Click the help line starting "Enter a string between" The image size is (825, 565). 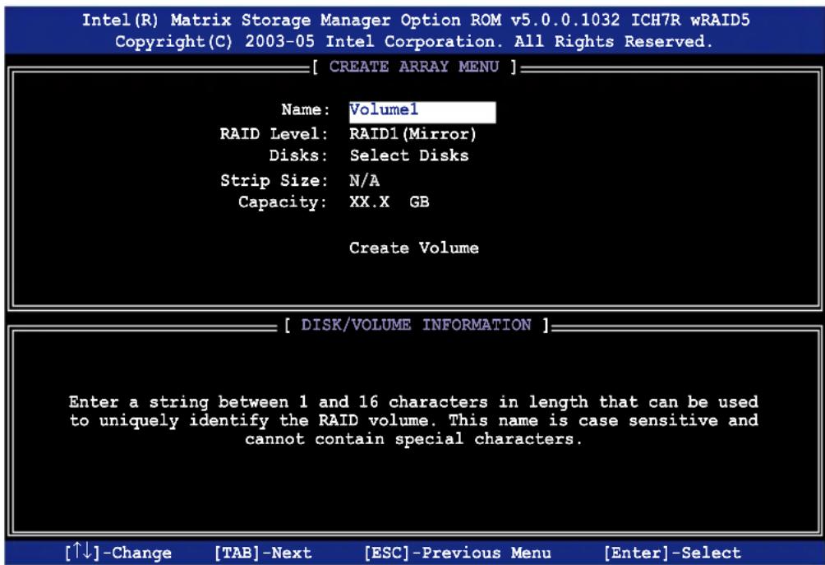click(413, 402)
